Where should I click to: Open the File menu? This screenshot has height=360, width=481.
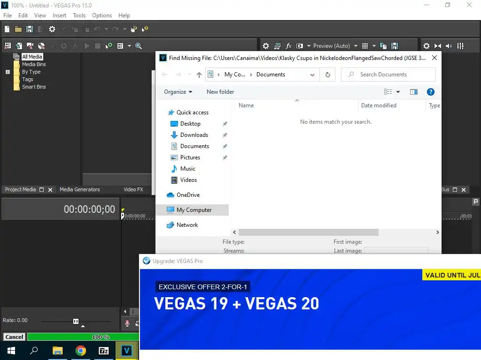pos(8,15)
